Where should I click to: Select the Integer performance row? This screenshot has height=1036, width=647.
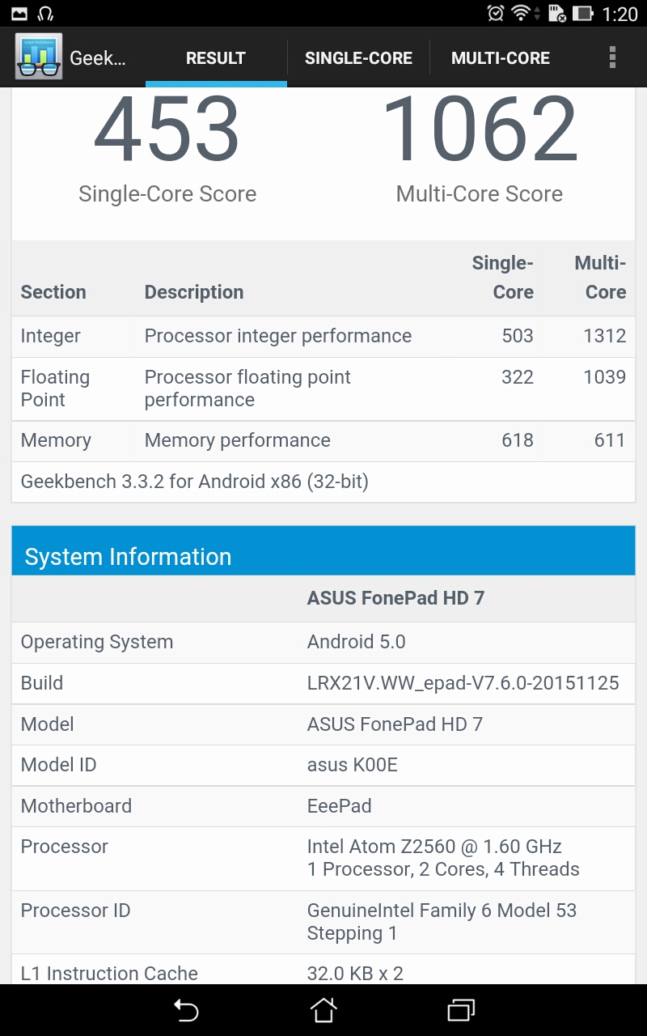click(x=323, y=336)
